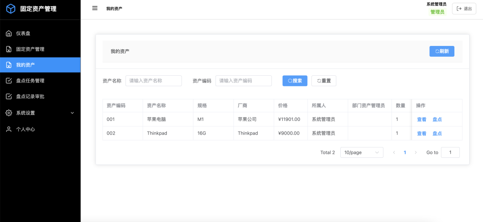
Task: View details of asset 001
Action: (x=421, y=119)
